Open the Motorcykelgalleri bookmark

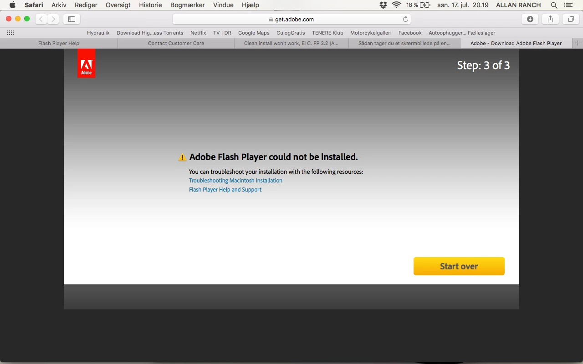(x=371, y=33)
